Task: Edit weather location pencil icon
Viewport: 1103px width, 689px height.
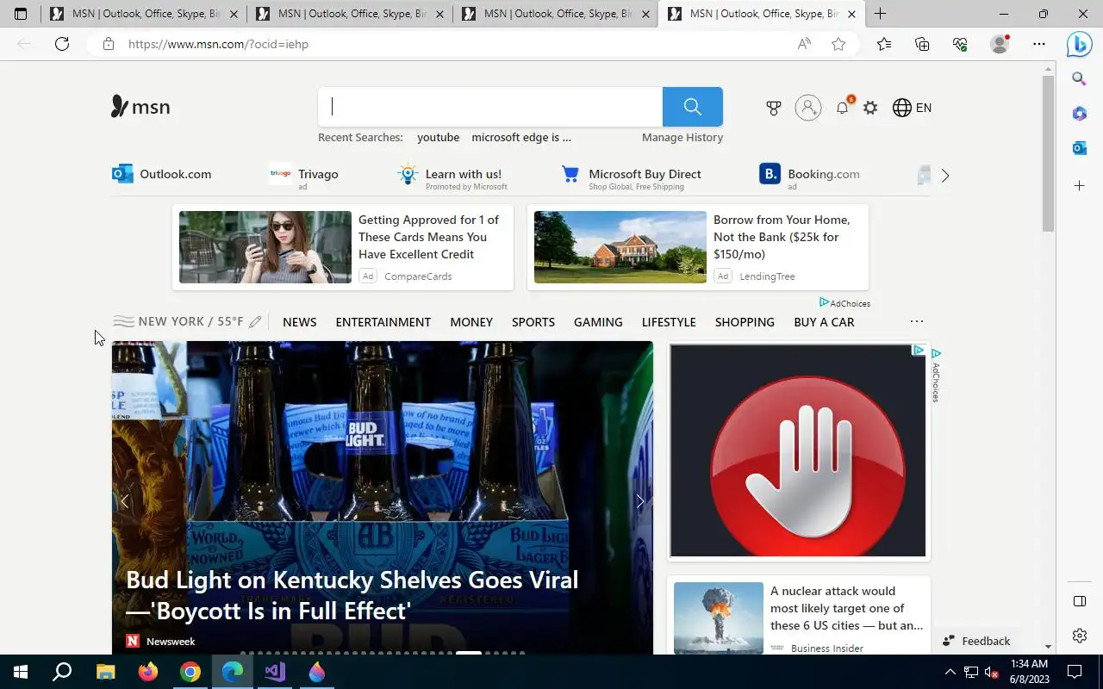Action: click(255, 322)
